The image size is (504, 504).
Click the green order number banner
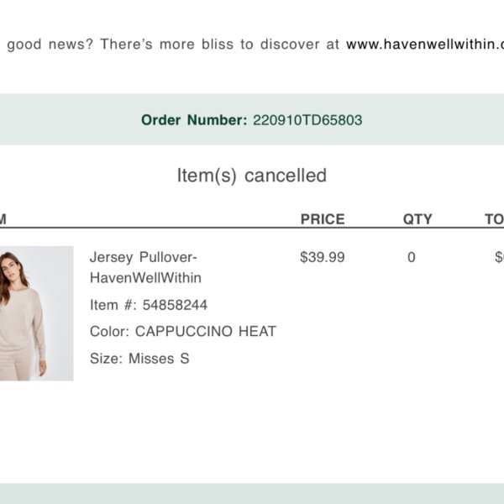pyautogui.click(x=252, y=119)
